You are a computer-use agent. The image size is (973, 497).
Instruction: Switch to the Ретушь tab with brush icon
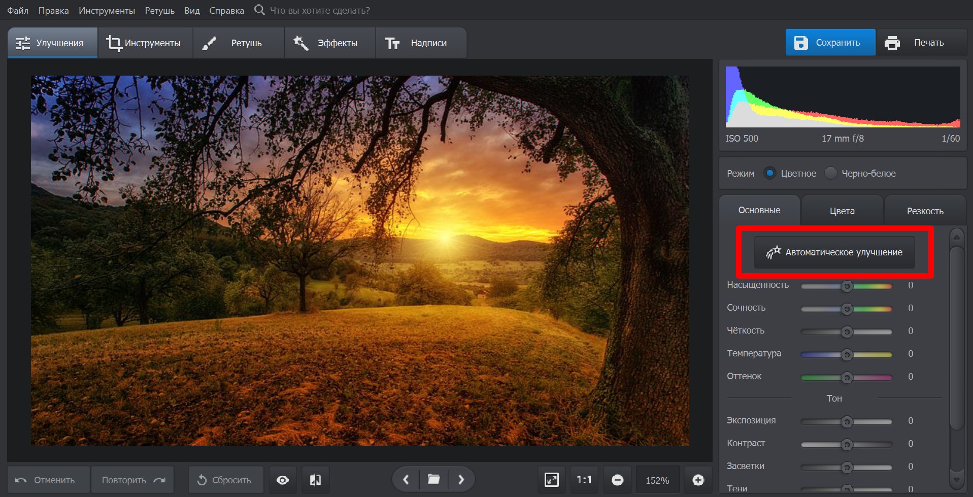[239, 43]
